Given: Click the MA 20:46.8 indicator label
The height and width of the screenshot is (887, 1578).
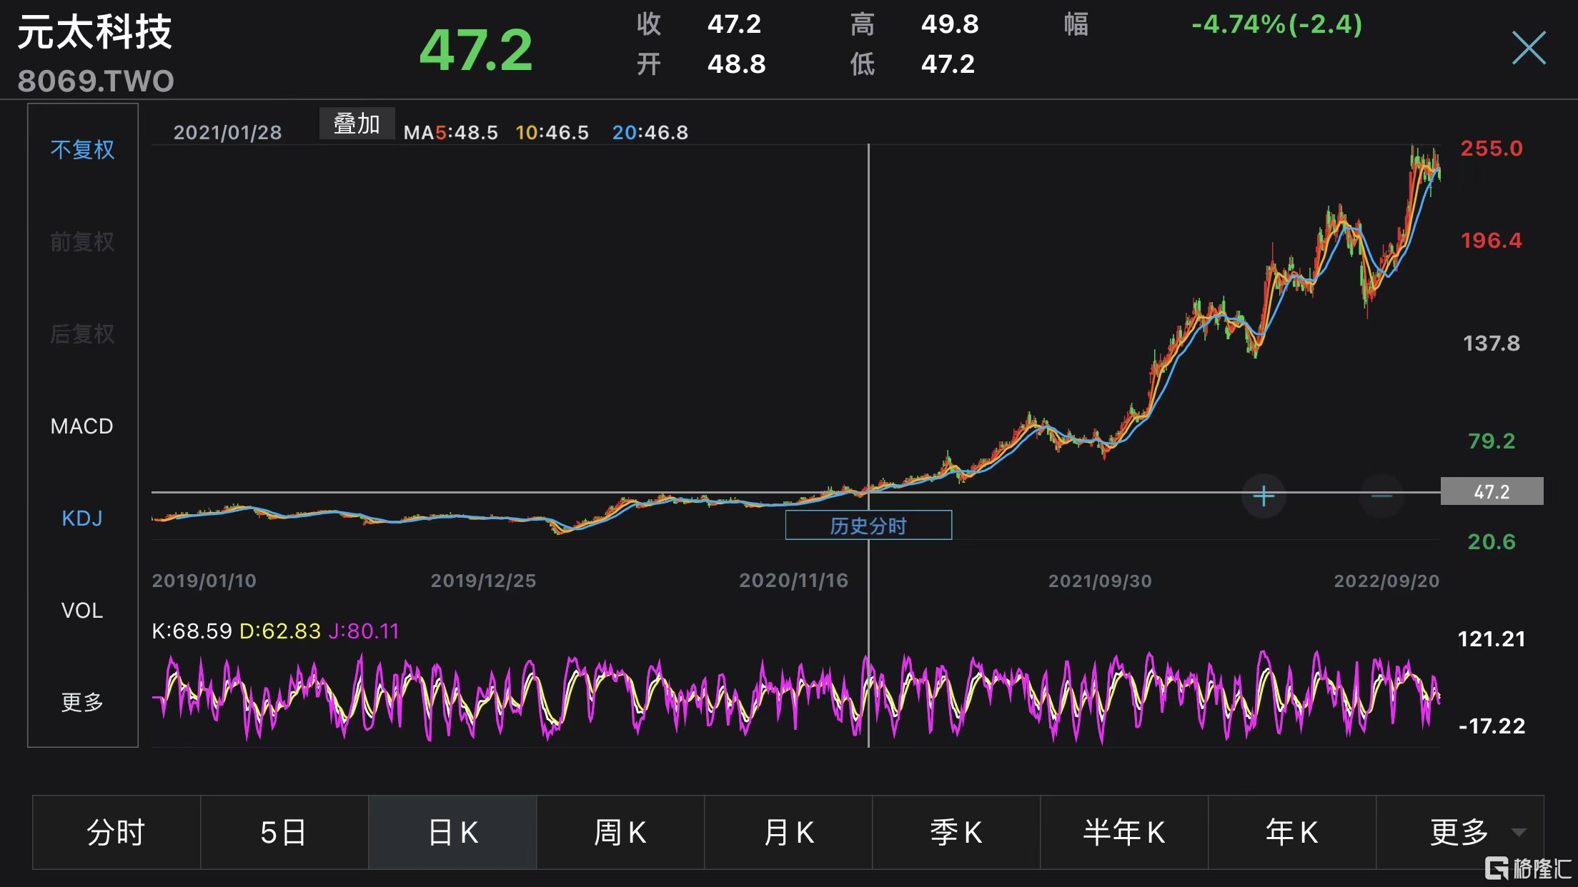Looking at the screenshot, I should (x=650, y=133).
